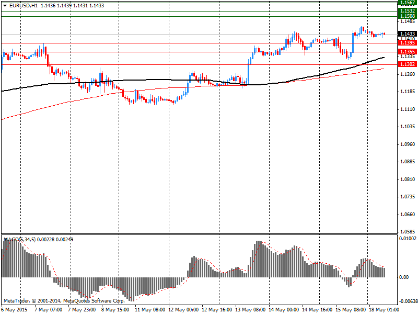Click the 1.1532 green level price label

[x=408, y=10]
